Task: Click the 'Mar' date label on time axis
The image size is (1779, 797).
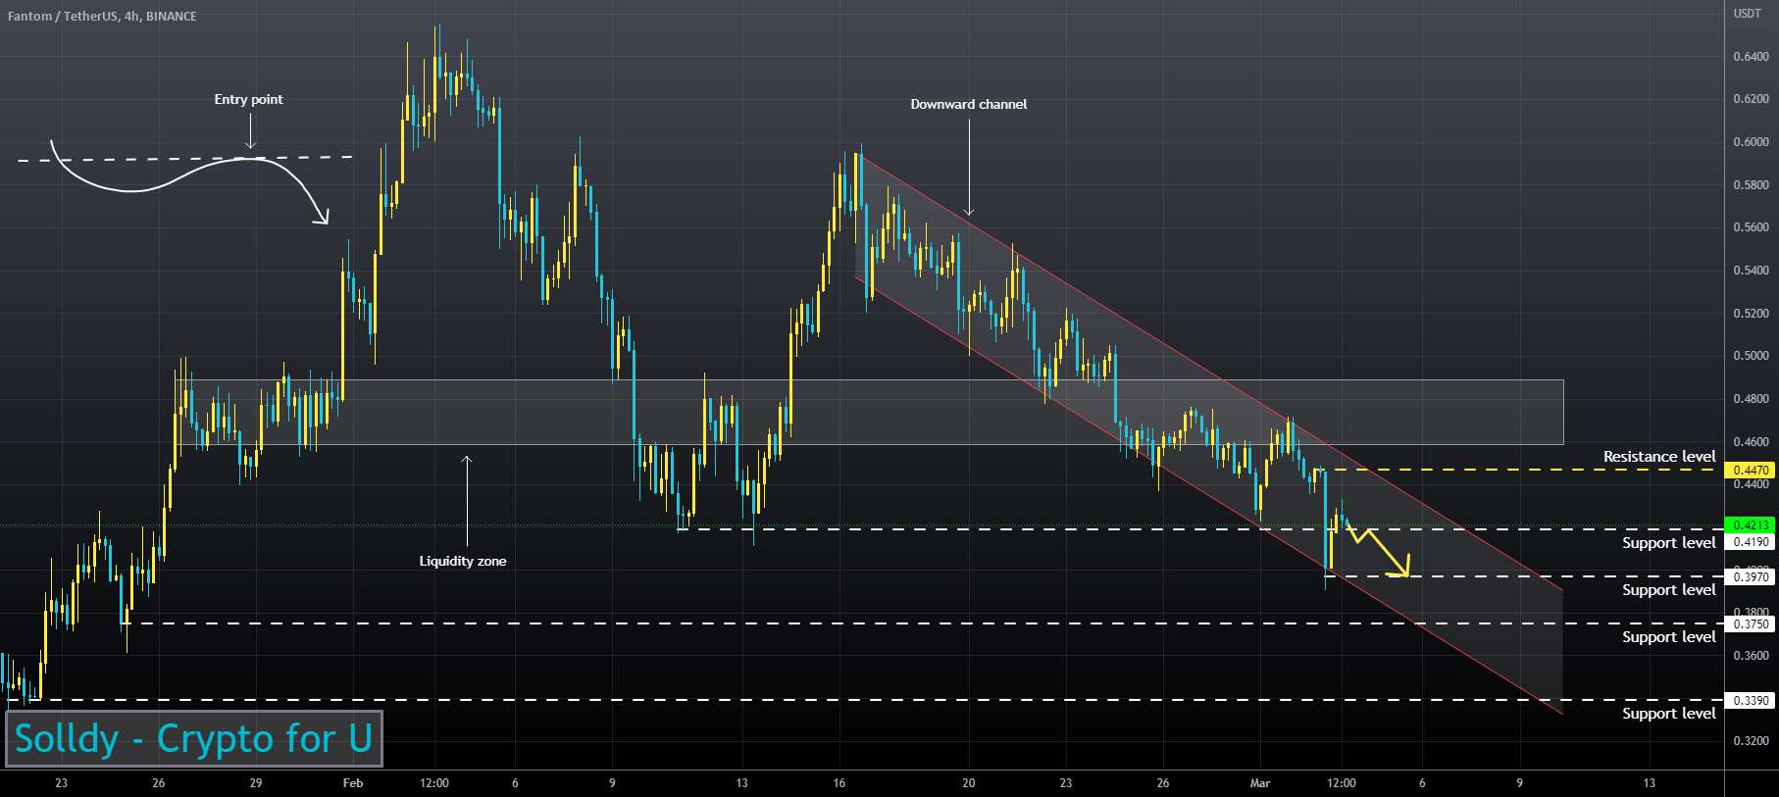Action: click(x=1260, y=782)
